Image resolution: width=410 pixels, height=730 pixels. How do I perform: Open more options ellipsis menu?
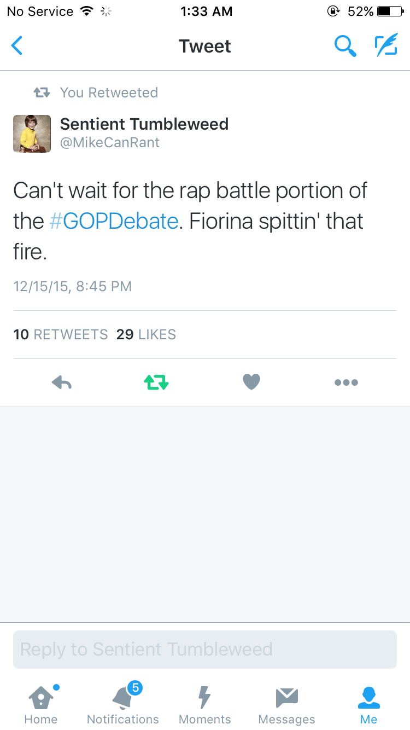click(346, 383)
